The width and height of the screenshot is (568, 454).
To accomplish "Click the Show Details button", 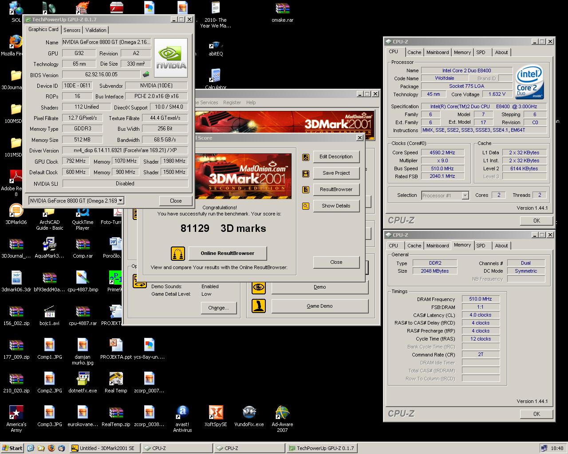I will point(336,206).
